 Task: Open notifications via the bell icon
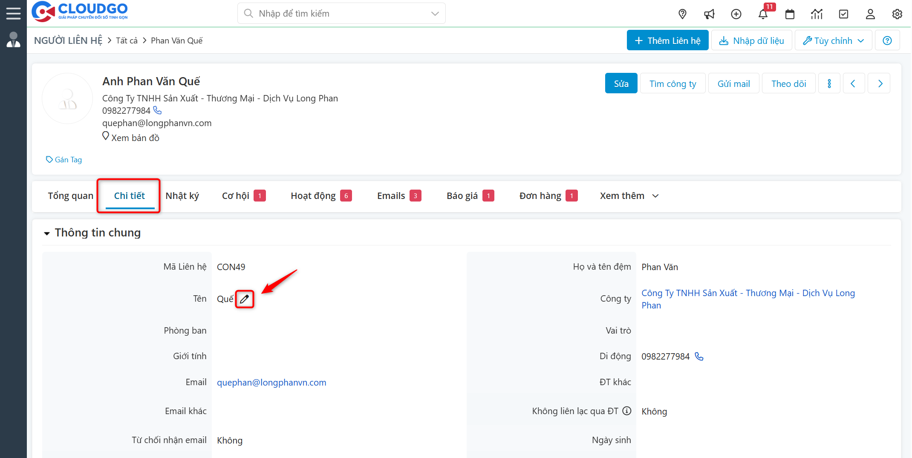point(763,14)
